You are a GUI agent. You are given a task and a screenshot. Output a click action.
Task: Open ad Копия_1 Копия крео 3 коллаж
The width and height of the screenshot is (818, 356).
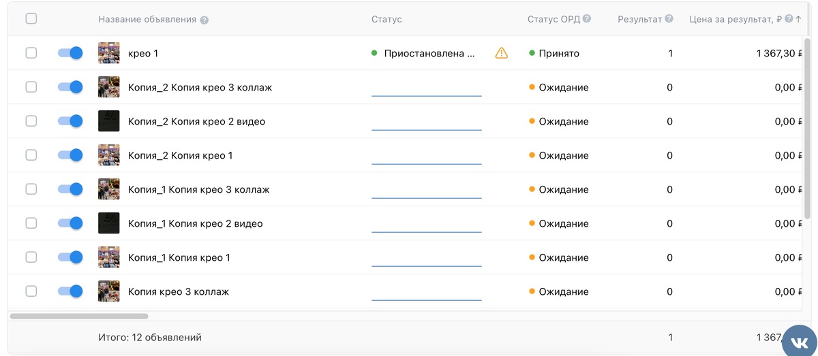tap(198, 189)
